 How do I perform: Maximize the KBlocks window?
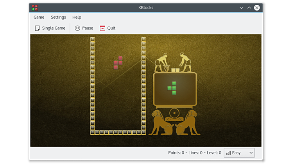249,7
